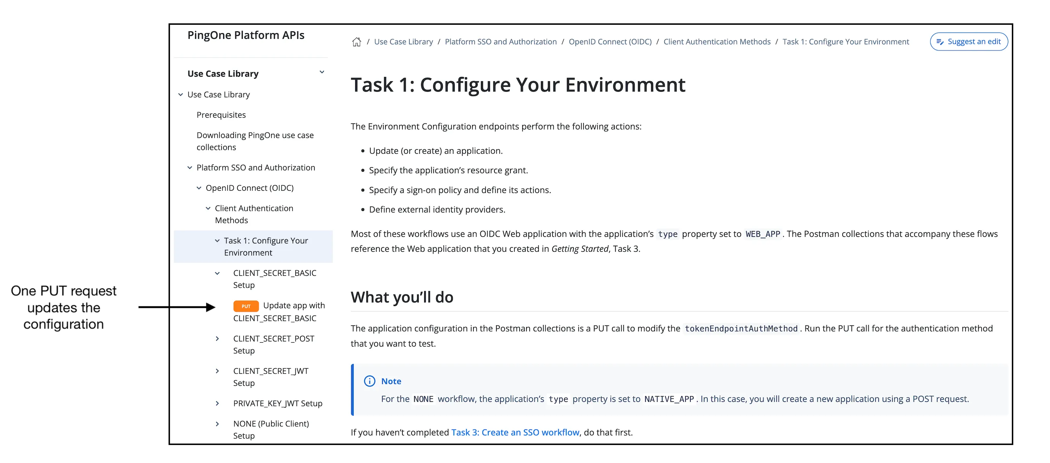
Task: Click the home icon in breadcrumb
Action: pos(356,42)
